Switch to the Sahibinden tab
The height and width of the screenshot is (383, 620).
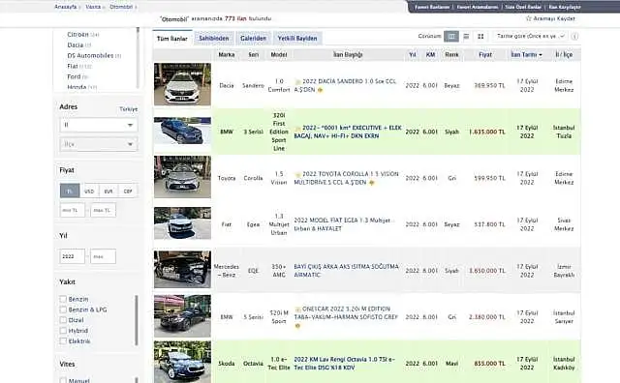pyautogui.click(x=214, y=39)
